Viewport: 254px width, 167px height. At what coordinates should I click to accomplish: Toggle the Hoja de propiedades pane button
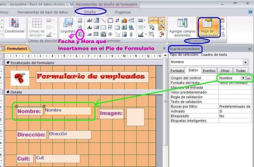pyautogui.click(x=208, y=28)
